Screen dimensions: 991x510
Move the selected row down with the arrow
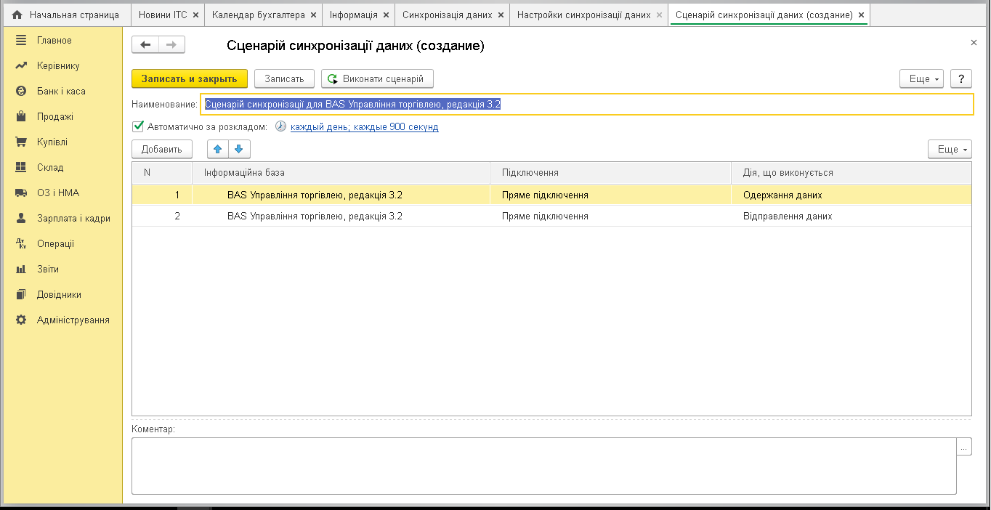point(239,149)
